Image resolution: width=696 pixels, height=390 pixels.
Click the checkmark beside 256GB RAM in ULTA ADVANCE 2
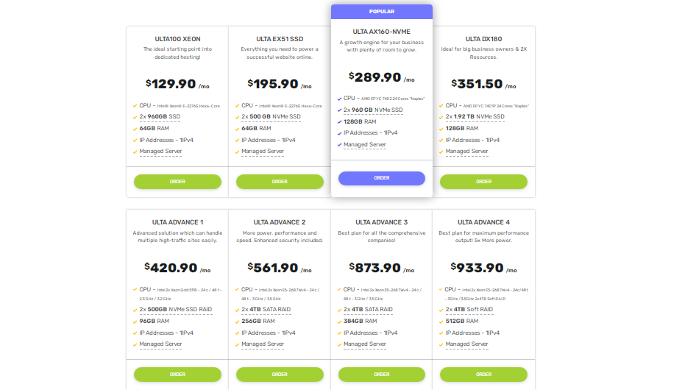pos(237,322)
